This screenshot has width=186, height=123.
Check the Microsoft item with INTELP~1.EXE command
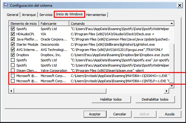[x=13, y=81]
